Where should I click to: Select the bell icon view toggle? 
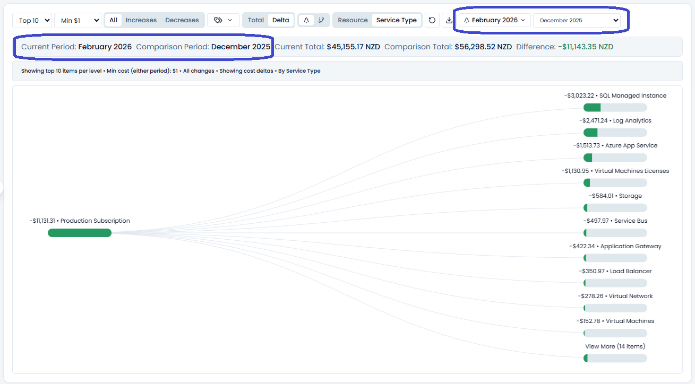pyautogui.click(x=306, y=20)
